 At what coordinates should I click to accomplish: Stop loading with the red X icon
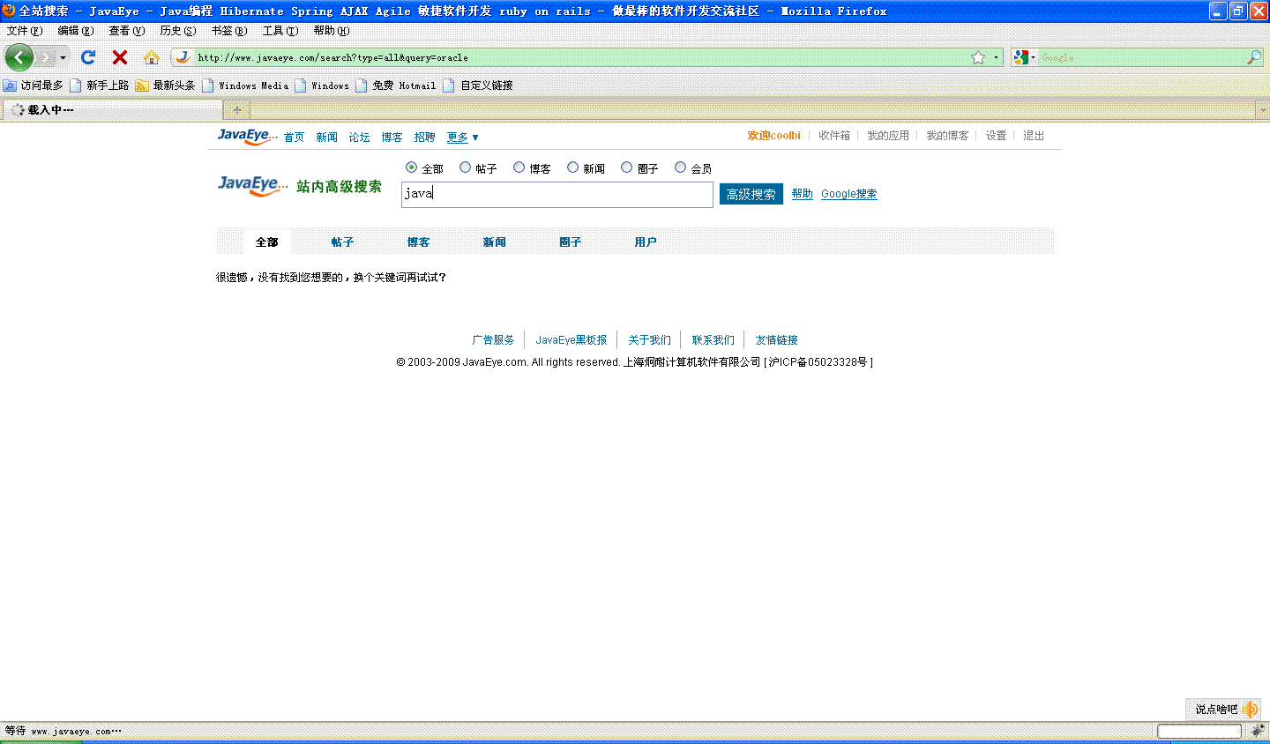[120, 57]
